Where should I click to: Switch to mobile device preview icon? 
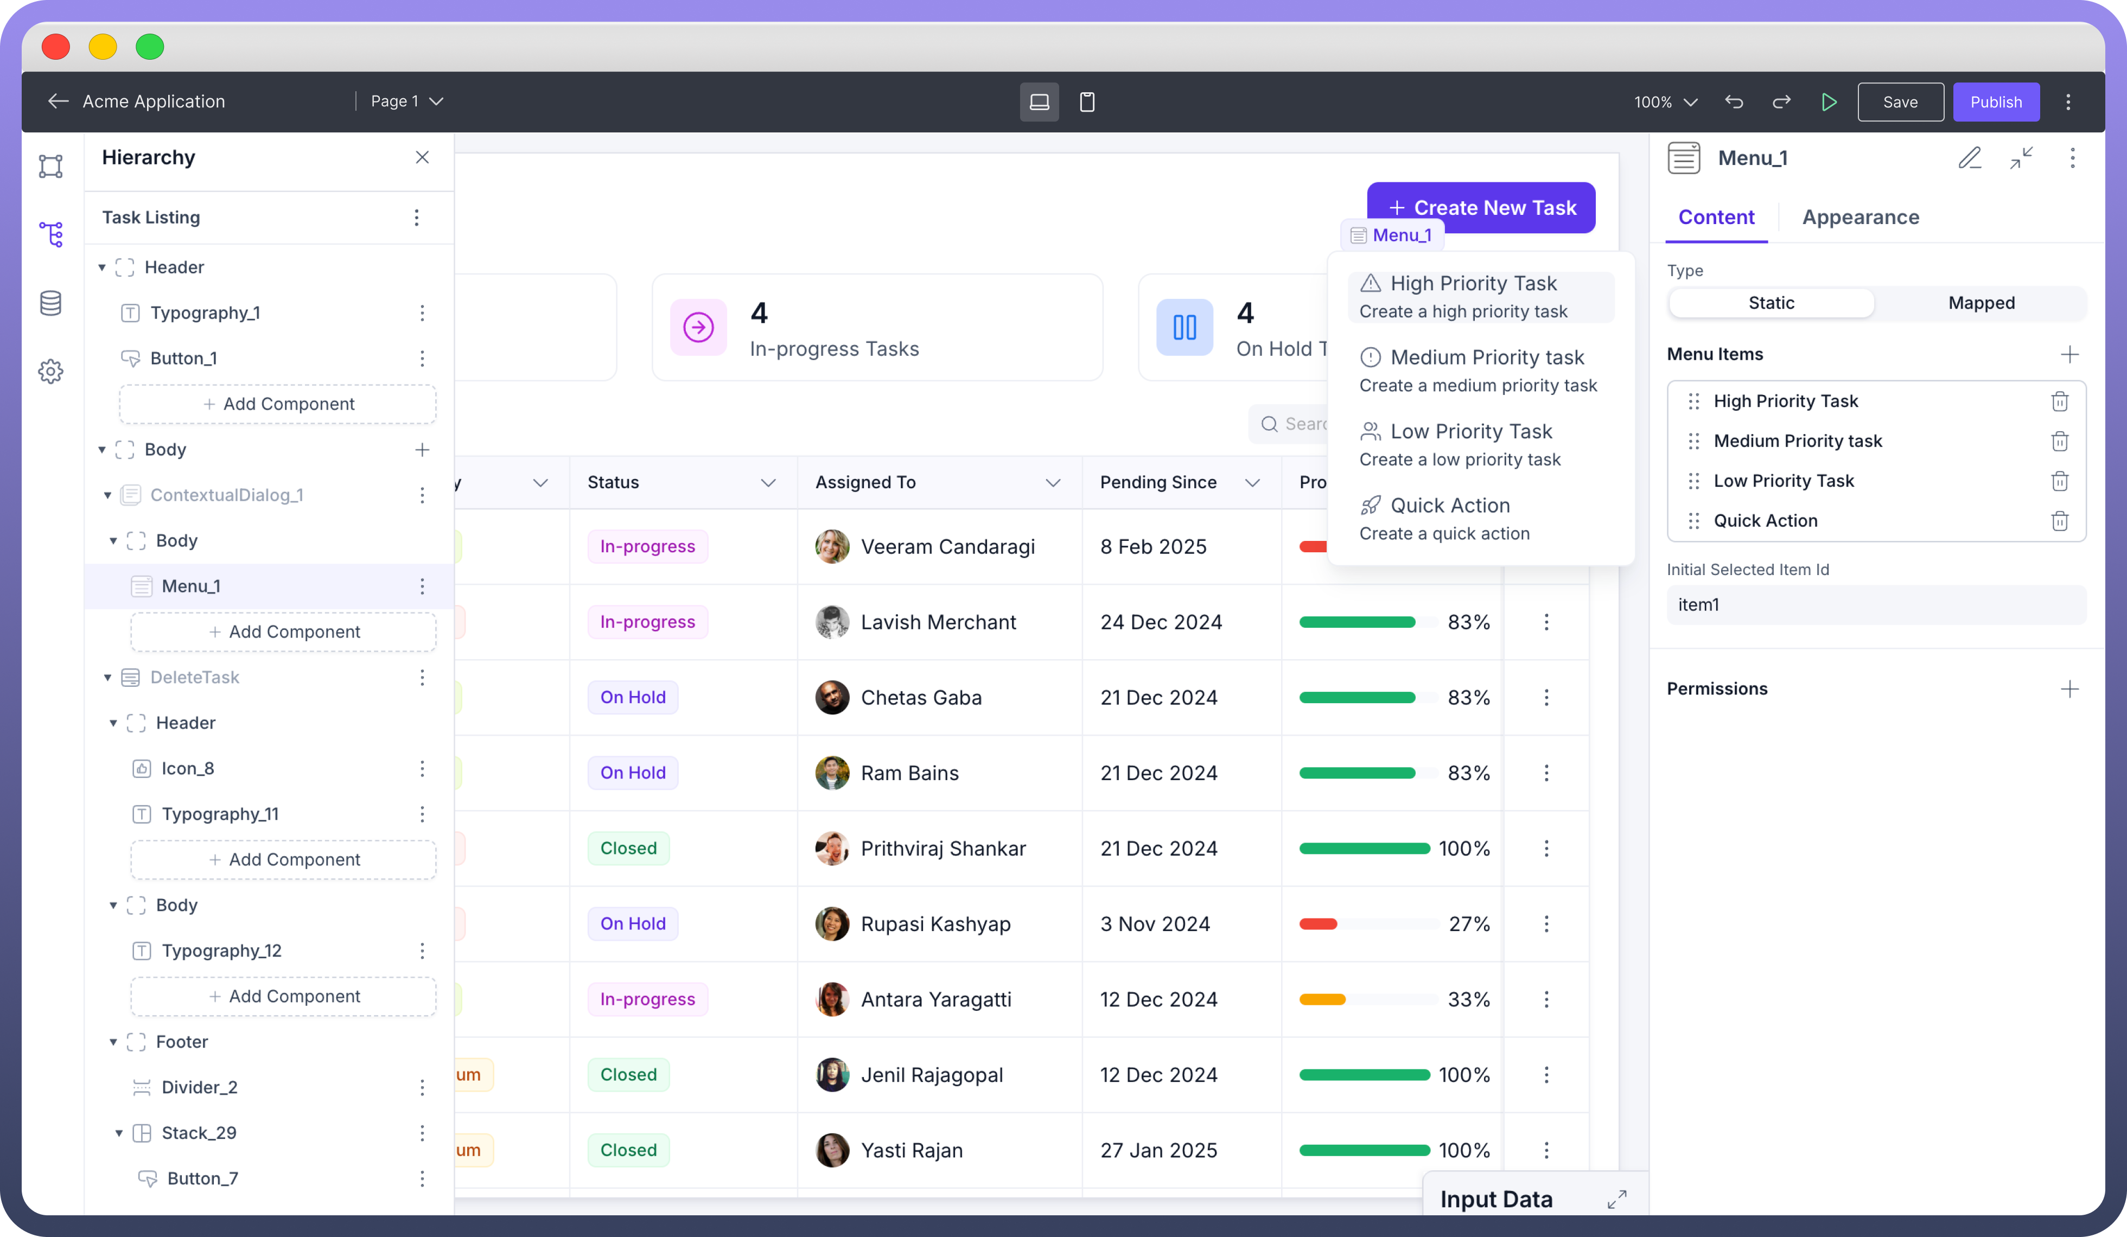click(1087, 102)
